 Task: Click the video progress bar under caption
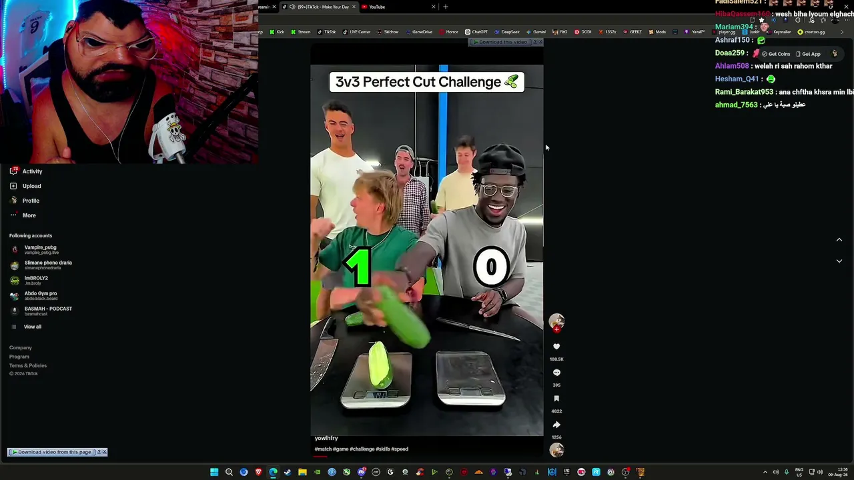[x=427, y=457]
